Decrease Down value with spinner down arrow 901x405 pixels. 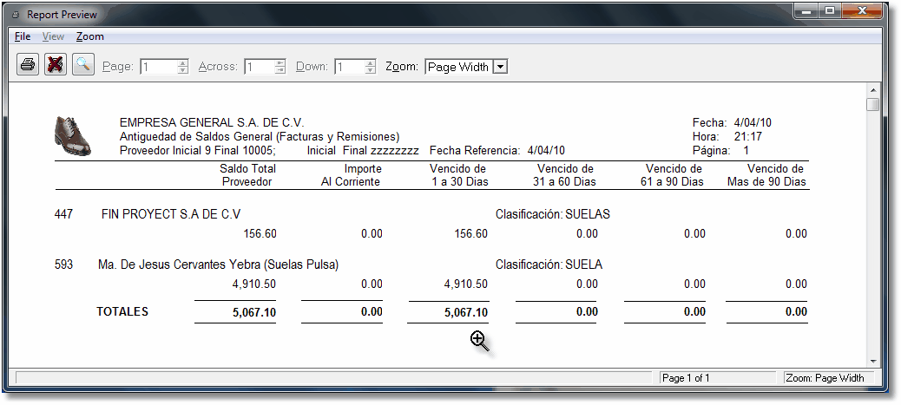pos(371,71)
